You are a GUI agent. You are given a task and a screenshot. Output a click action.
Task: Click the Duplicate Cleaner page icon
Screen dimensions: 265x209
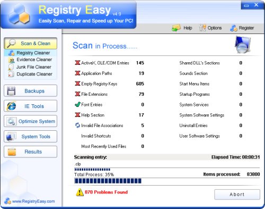[x=11, y=74]
